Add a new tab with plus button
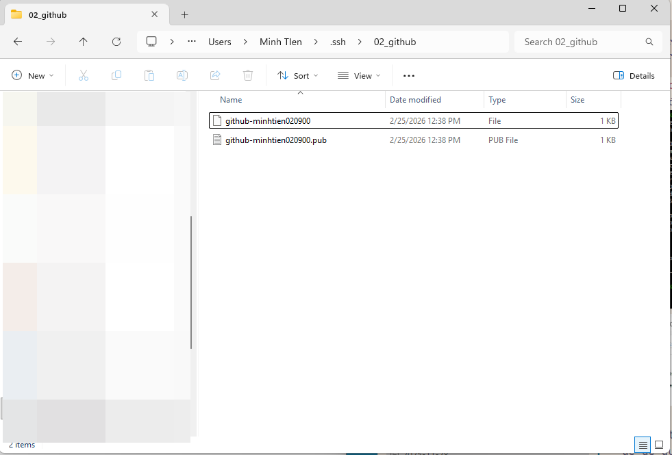 click(x=185, y=14)
